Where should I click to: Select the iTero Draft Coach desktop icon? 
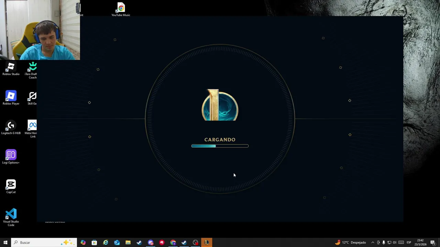coord(32,70)
